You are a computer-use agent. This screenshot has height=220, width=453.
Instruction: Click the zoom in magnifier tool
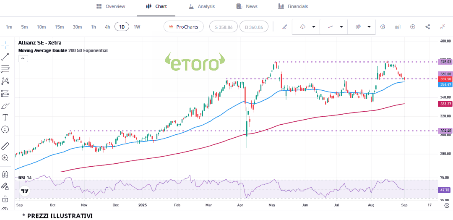(x=5, y=158)
